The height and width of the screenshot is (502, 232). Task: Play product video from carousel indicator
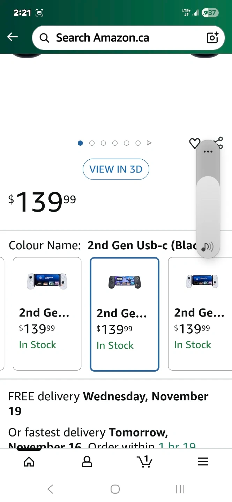pyautogui.click(x=149, y=143)
